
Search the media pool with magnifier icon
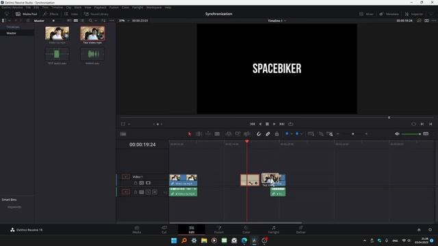(90, 20)
